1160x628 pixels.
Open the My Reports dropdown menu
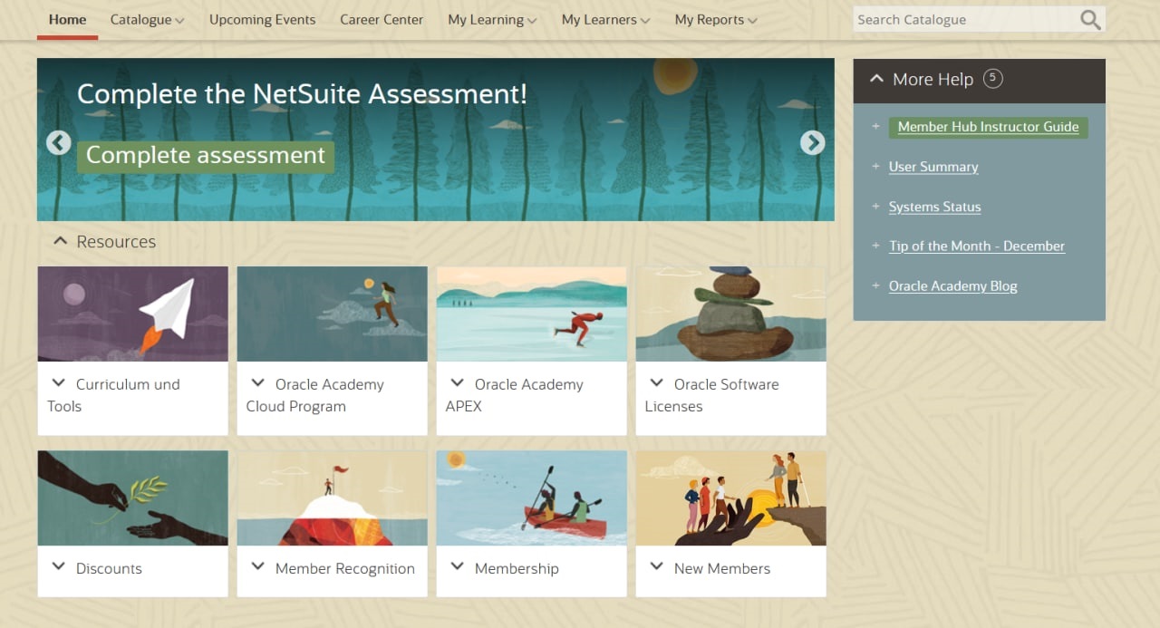[715, 20]
